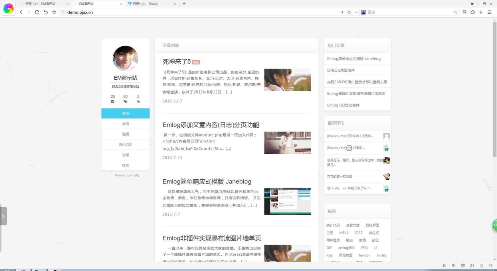
Task: Open EMLOG in the sidebar menu
Action: click(x=125, y=145)
